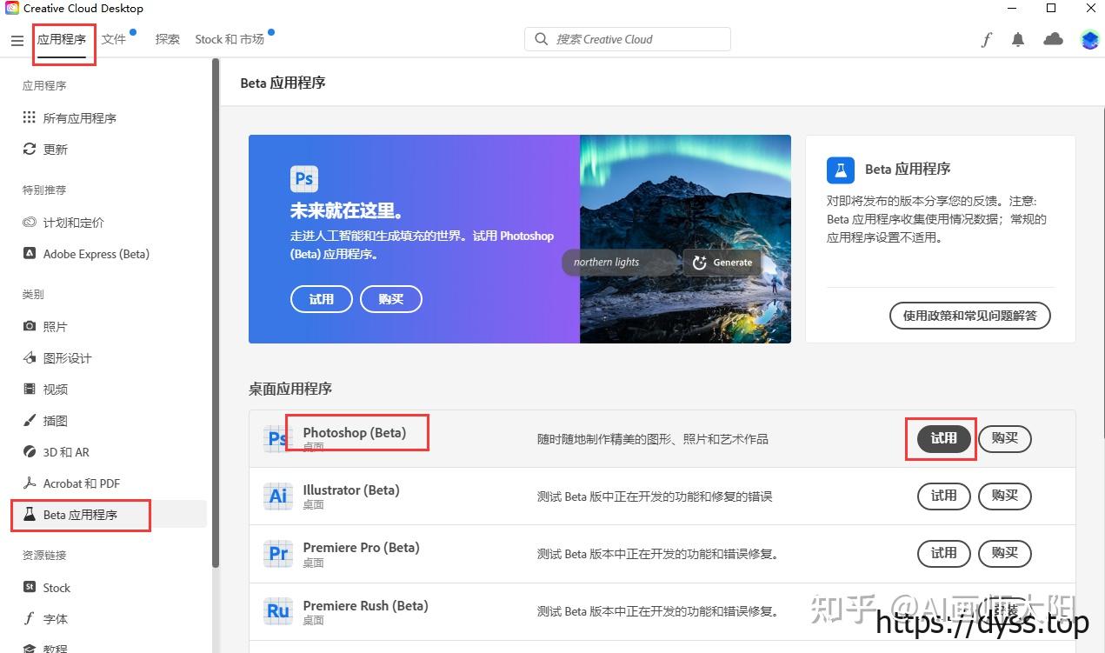Click inside the 搜索 Creative Cloud field

pos(627,39)
